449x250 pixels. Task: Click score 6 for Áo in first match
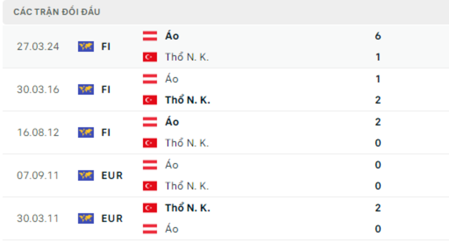378,36
